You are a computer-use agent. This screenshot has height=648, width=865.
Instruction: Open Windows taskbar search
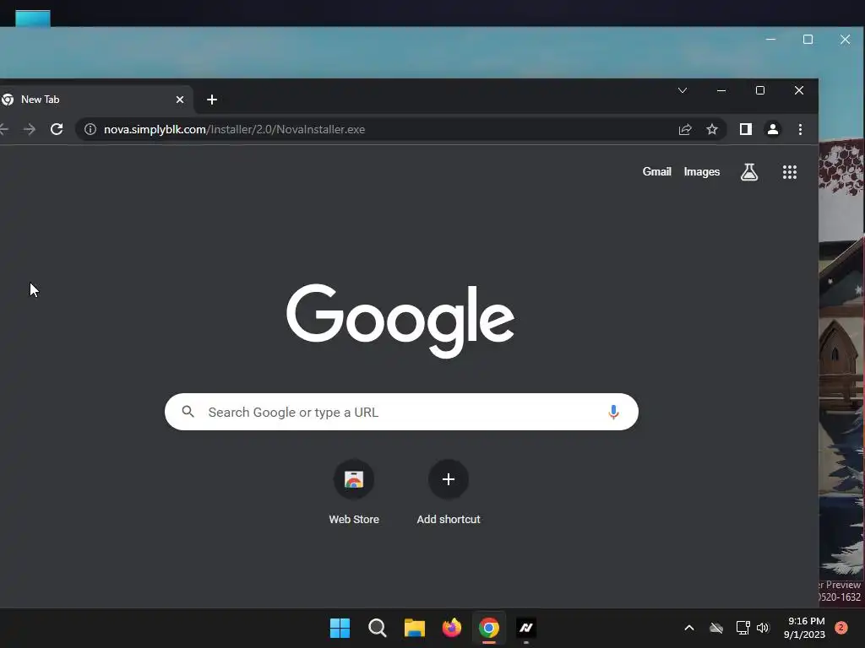(x=378, y=628)
